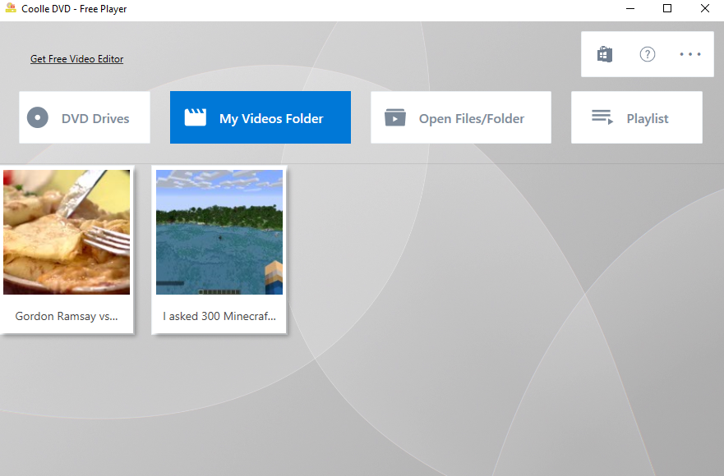This screenshot has width=724, height=476.
Task: Click the disc icon on DVD Drives
Action: pos(38,117)
